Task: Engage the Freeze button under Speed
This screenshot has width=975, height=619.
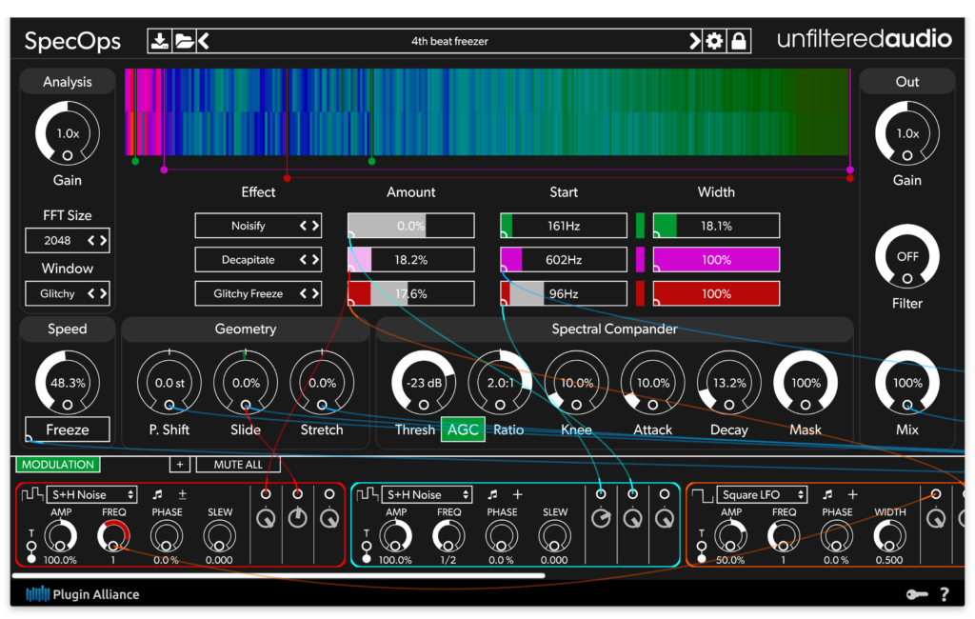Action: click(67, 429)
